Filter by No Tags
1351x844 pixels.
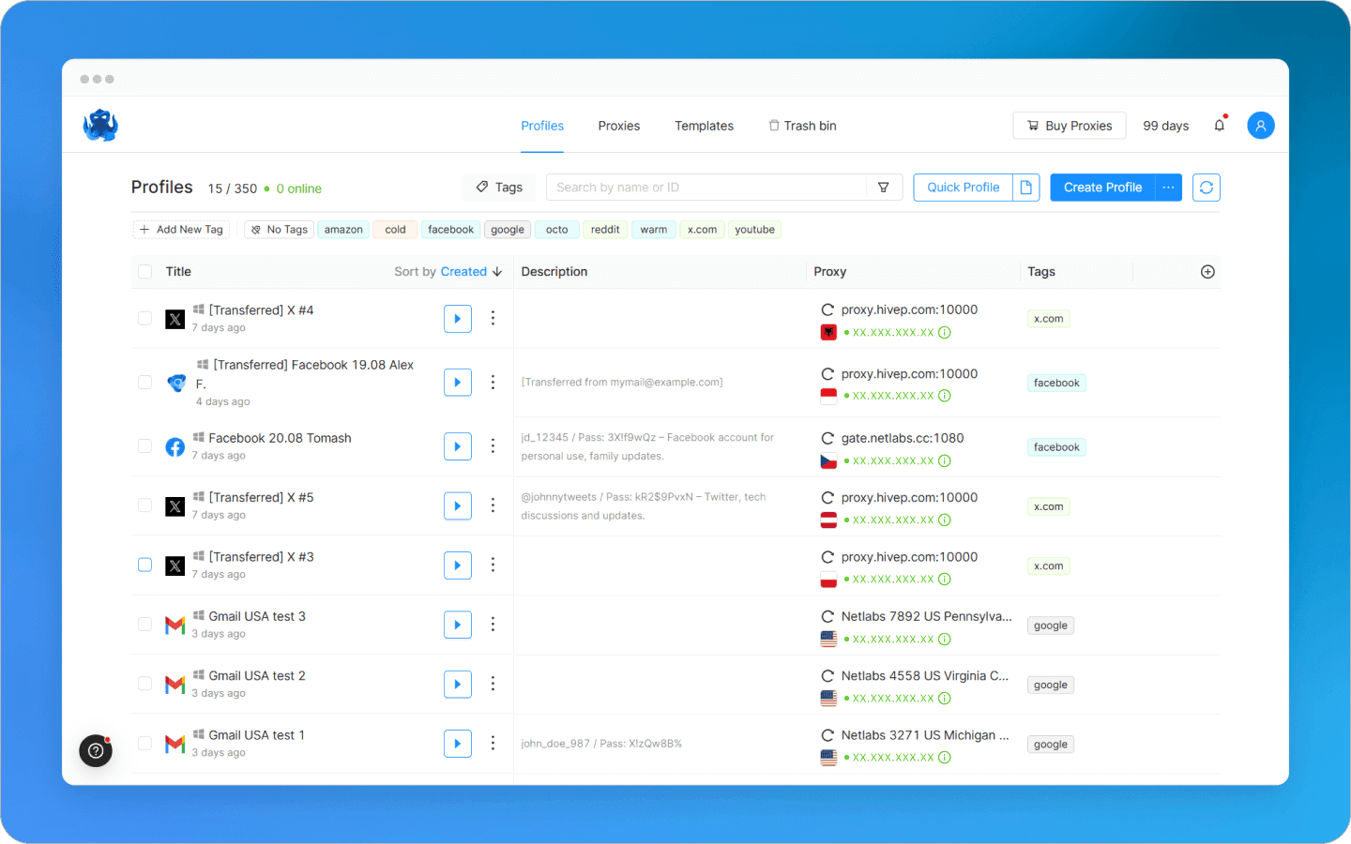[280, 230]
